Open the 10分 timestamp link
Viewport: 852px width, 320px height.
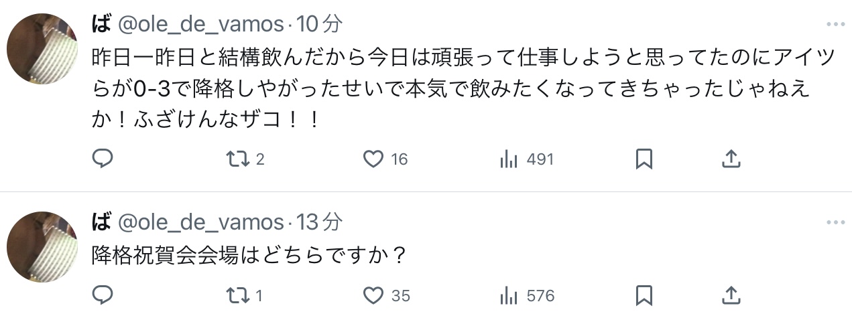click(x=319, y=24)
